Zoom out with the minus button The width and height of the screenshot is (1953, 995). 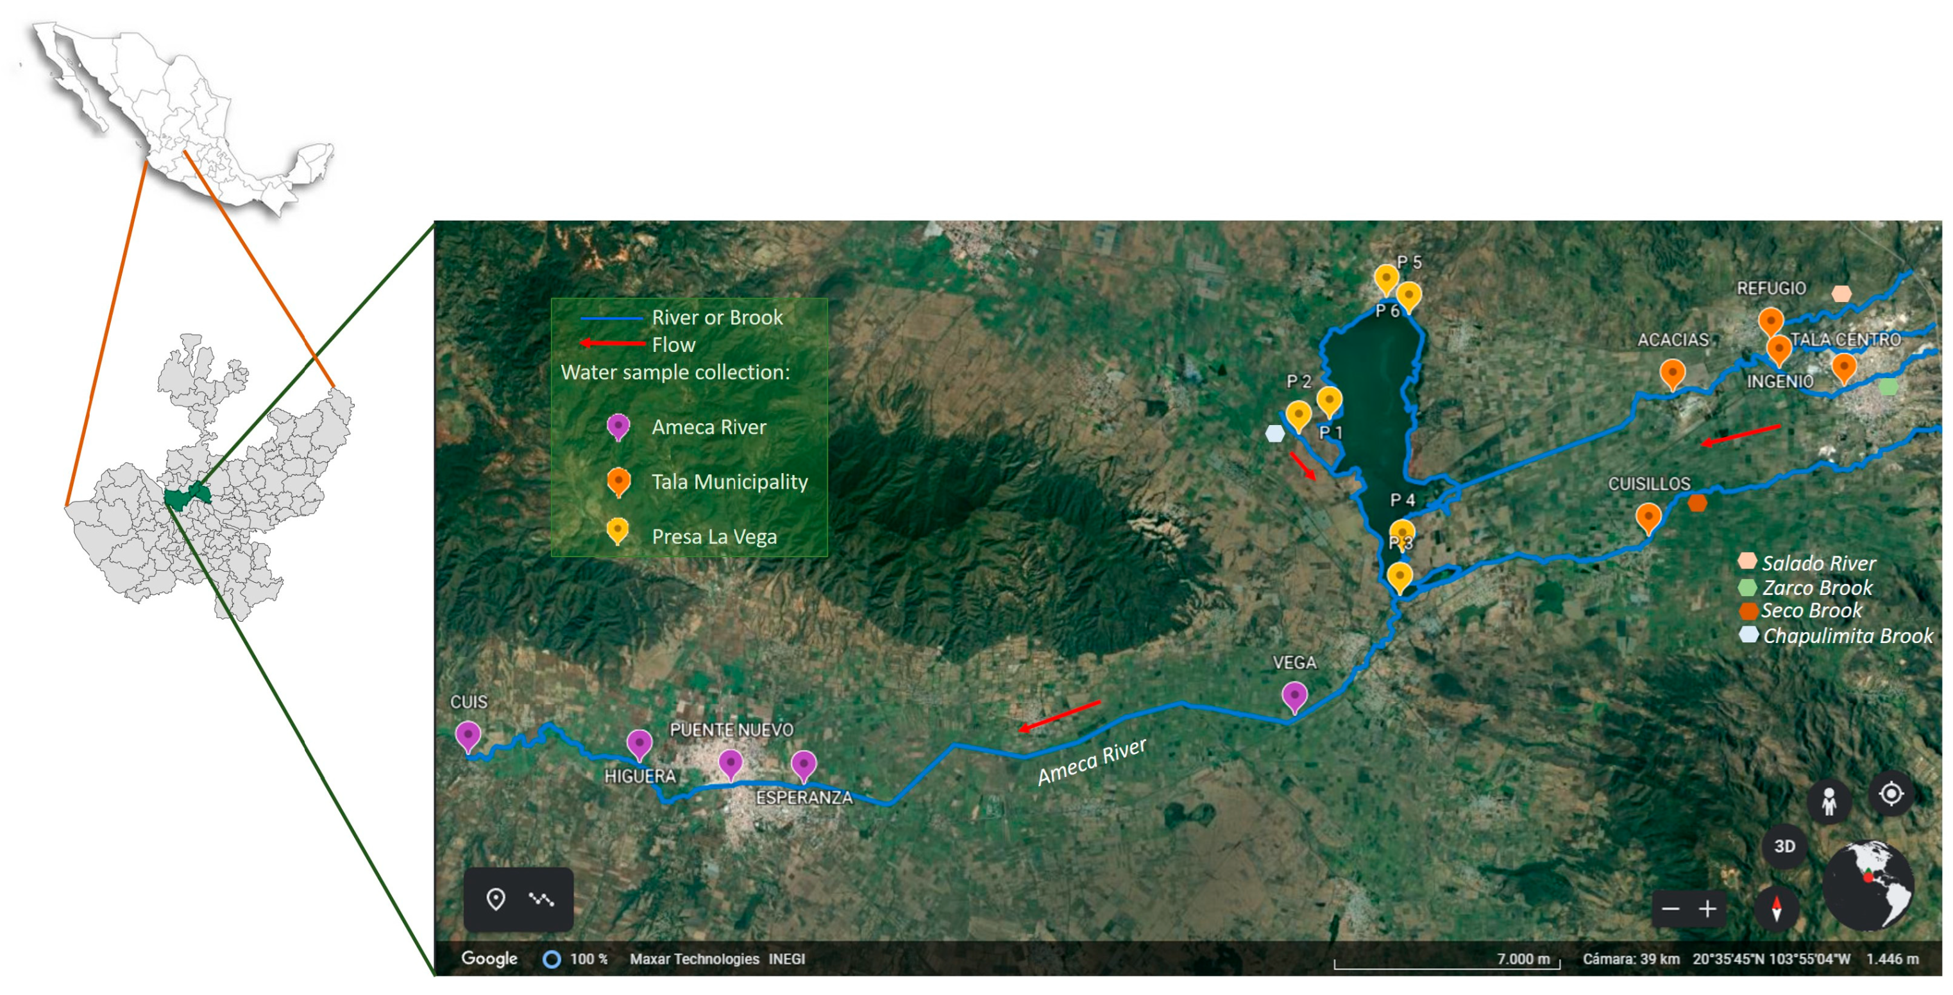(1670, 908)
